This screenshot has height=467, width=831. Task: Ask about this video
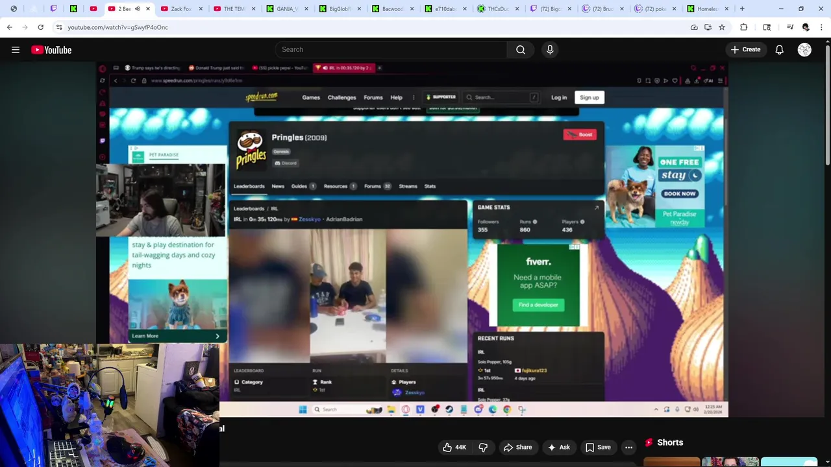[559, 448]
